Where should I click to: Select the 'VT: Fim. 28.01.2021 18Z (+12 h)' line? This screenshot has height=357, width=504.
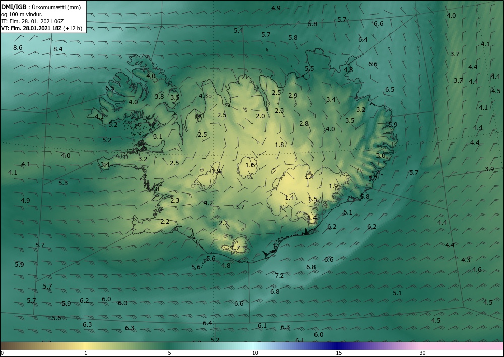(x=41, y=28)
